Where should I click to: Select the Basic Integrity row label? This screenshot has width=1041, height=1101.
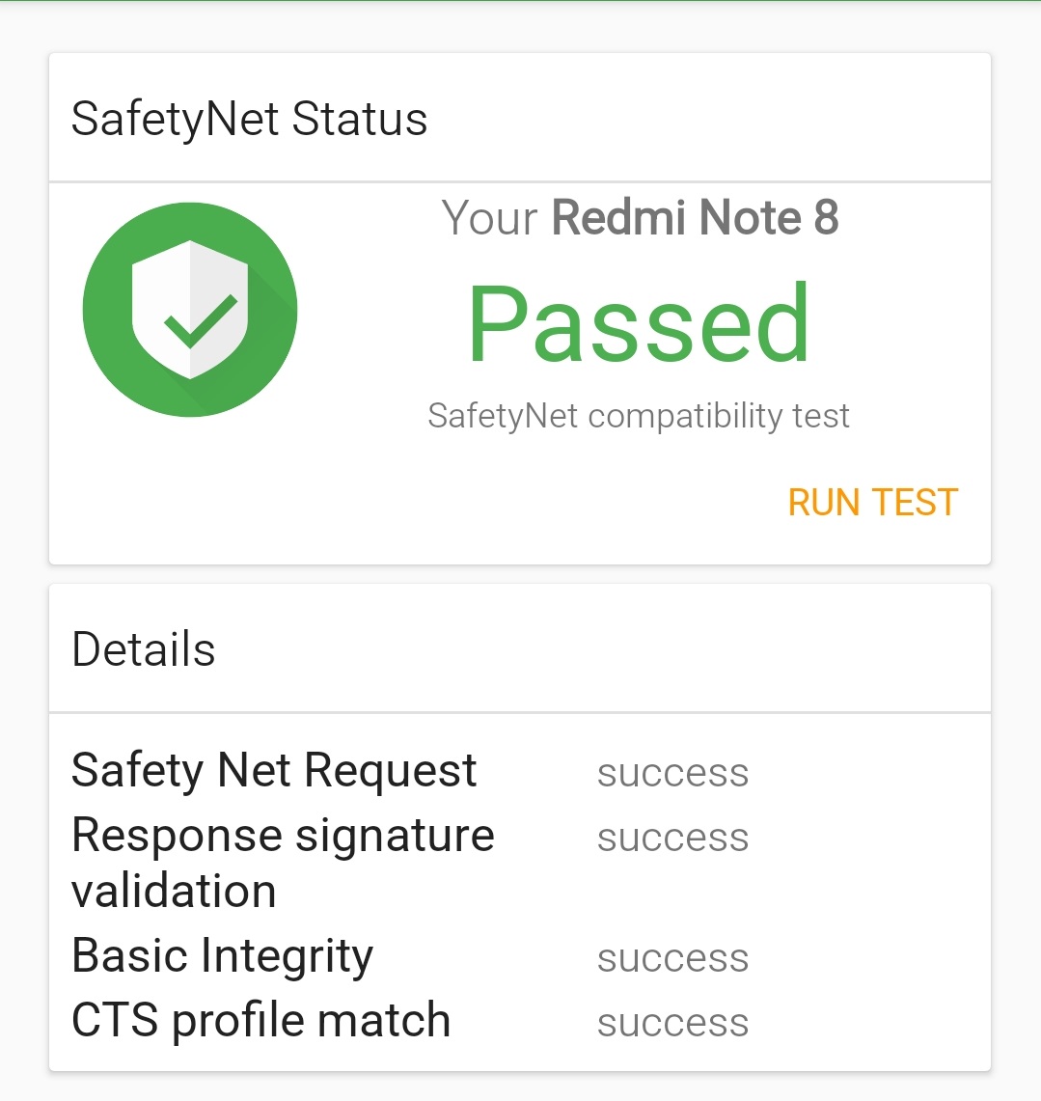(x=223, y=956)
